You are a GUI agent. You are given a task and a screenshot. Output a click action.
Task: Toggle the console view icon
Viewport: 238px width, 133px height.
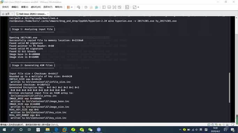127,7
